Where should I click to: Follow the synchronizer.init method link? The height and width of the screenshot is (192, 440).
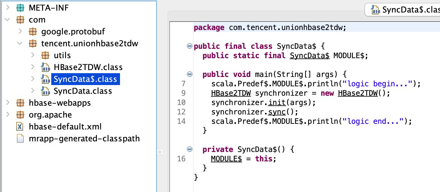[276, 103]
